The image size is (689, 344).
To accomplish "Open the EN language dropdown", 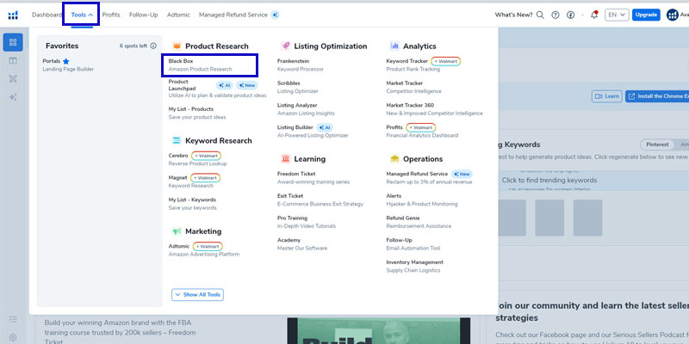I will click(x=617, y=15).
